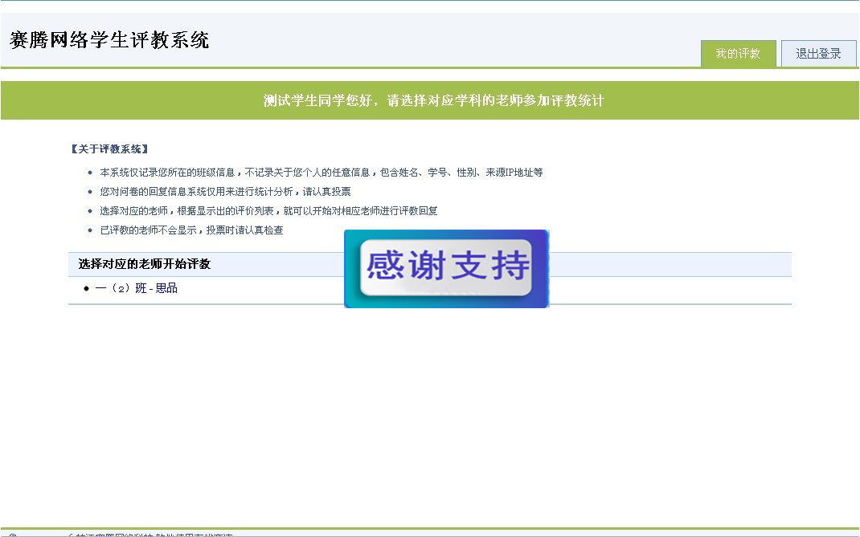Click the 【关于评教系统】 heading
The width and height of the screenshot is (860, 537).
(109, 149)
